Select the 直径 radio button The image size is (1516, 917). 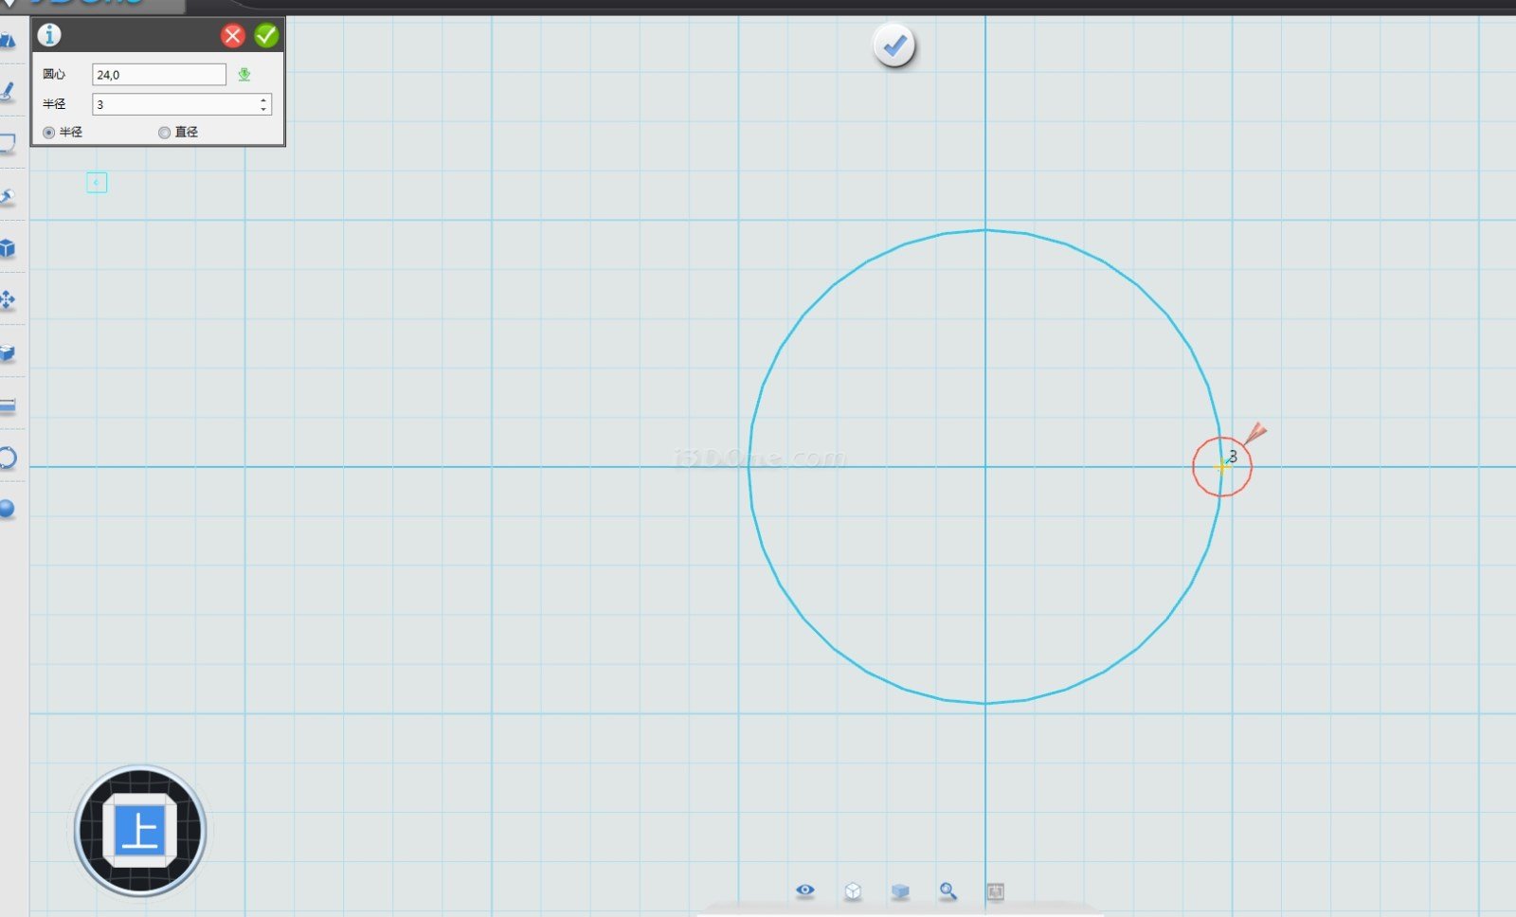click(165, 133)
